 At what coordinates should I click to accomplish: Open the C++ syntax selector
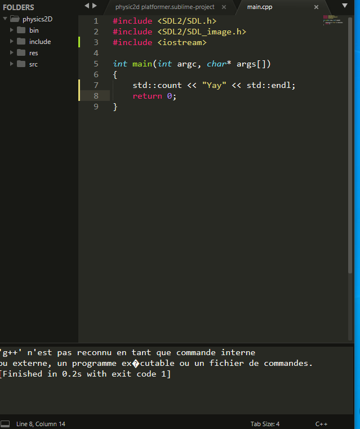pos(321,424)
